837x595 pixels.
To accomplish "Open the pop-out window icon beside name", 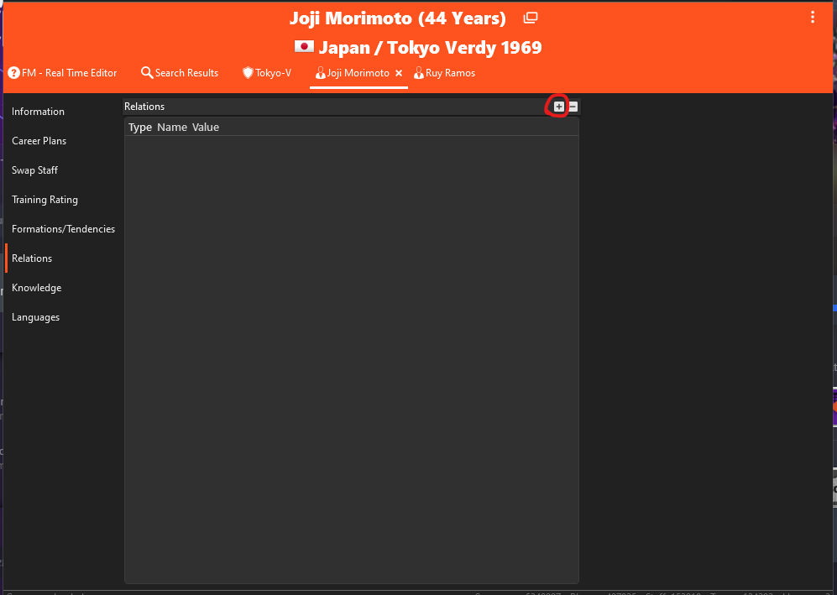I will 530,18.
